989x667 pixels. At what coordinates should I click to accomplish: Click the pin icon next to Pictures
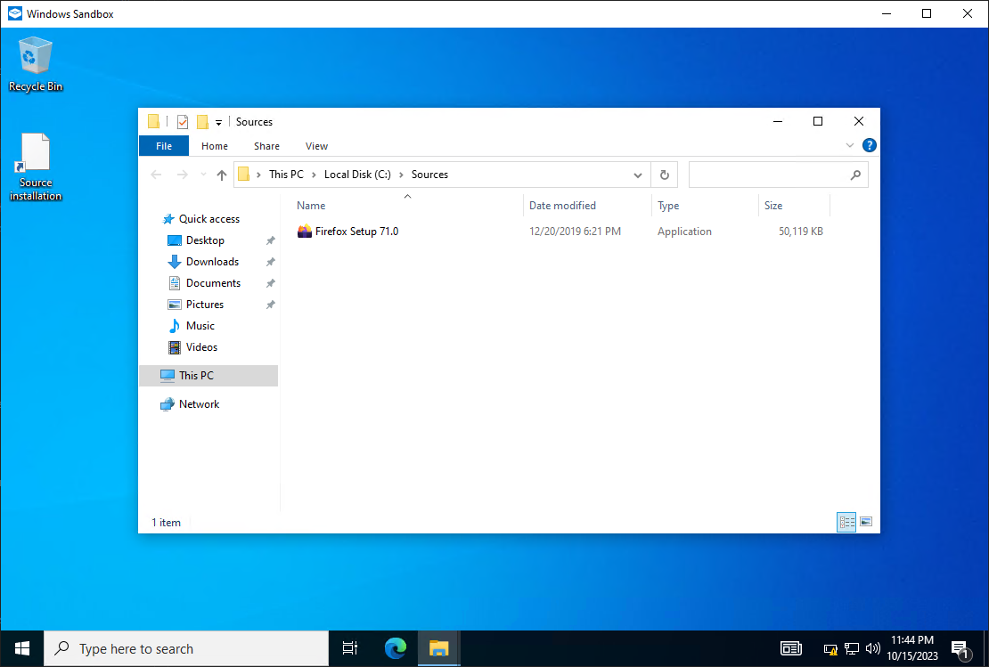click(271, 305)
